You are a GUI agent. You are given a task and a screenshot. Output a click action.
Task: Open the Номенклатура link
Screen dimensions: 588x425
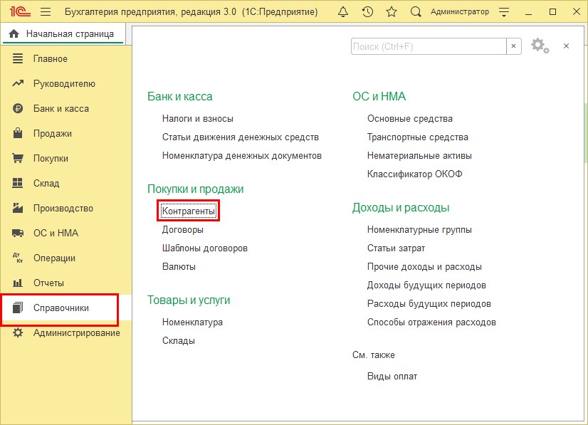click(192, 322)
